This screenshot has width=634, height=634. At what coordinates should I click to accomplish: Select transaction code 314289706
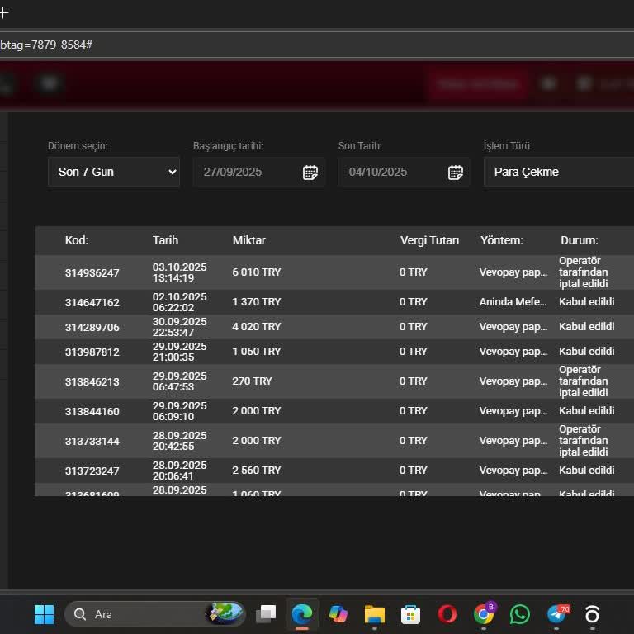[x=92, y=327]
